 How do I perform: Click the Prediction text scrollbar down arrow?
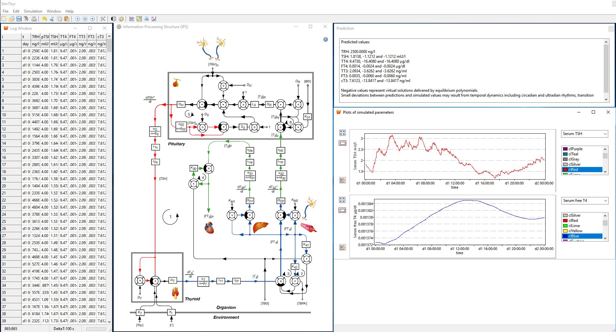coord(606,99)
